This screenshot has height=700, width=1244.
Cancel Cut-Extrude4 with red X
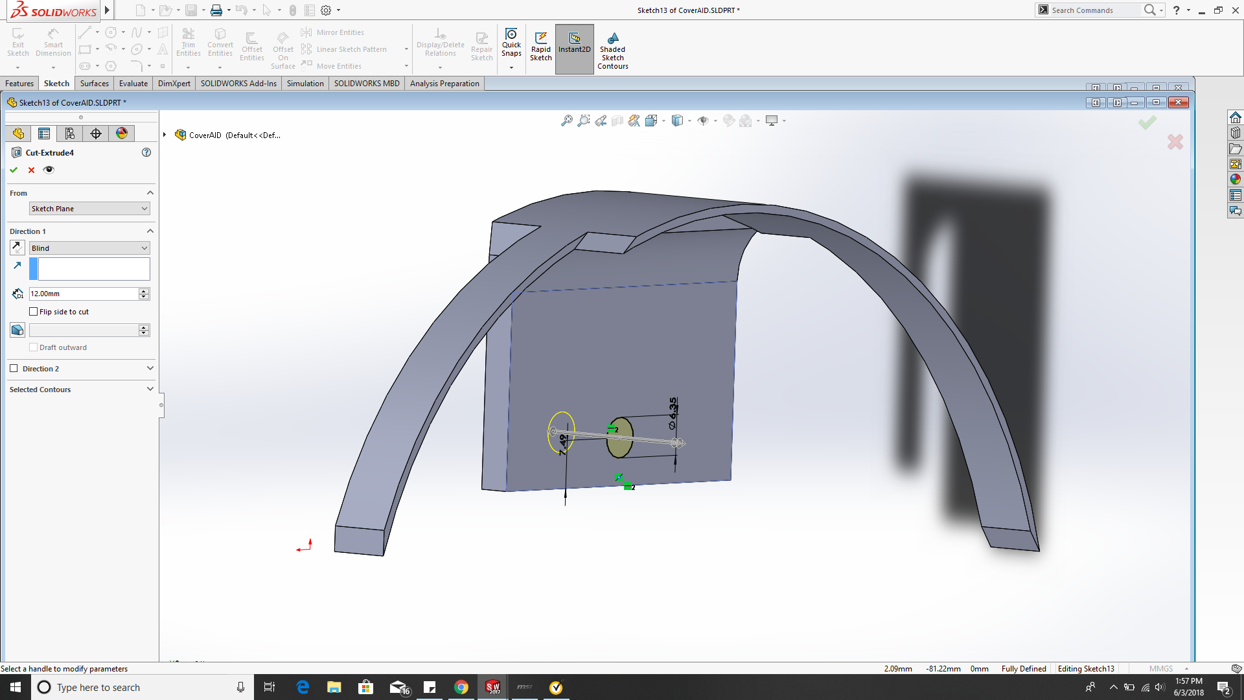click(31, 170)
